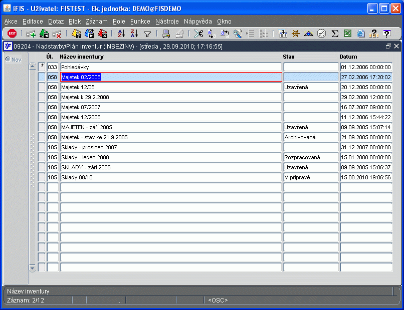Click the red EXIT stop-sign icon
This screenshot has width=404, height=310.
[x=12, y=34]
